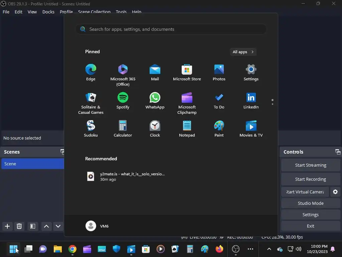Launch the Sudoku game
The image size is (342, 257).
point(91,129)
